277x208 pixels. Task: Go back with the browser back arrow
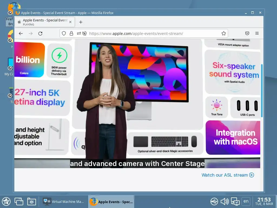21,33
